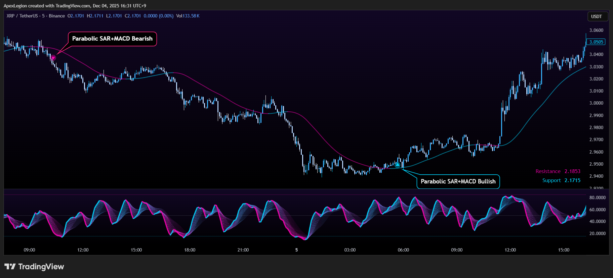Click the volume readout Vol133.58K
613x278 pixels.
[x=188, y=16]
